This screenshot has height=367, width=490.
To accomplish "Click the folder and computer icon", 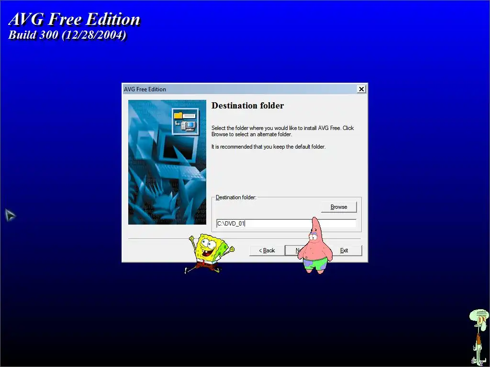I will coord(185,121).
